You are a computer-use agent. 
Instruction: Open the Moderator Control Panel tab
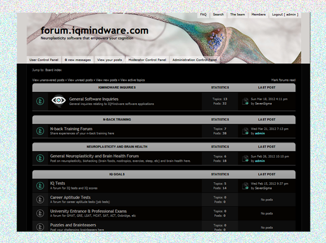147,60
